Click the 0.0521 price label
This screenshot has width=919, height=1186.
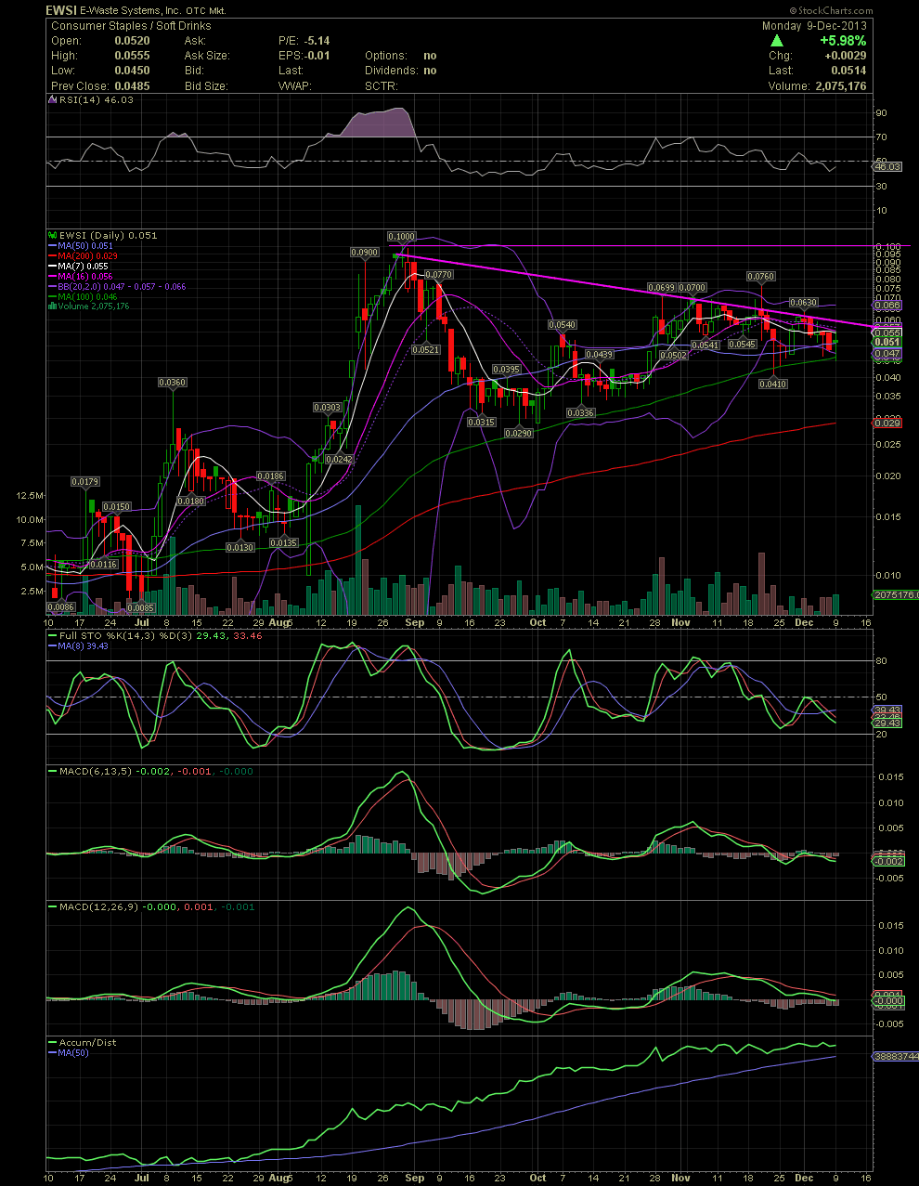tap(425, 350)
